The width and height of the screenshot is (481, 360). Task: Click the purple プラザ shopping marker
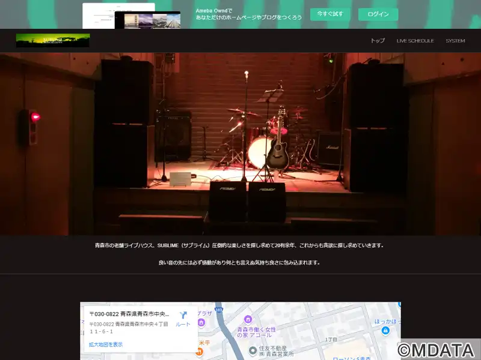point(201,322)
